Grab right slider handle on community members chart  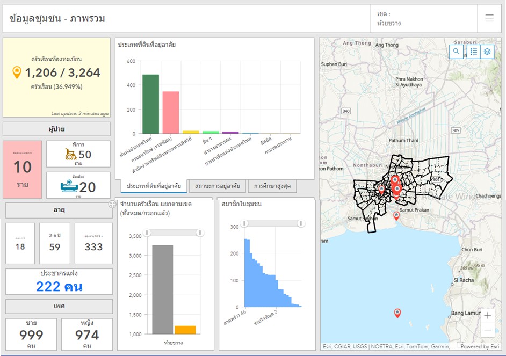pos(301,223)
